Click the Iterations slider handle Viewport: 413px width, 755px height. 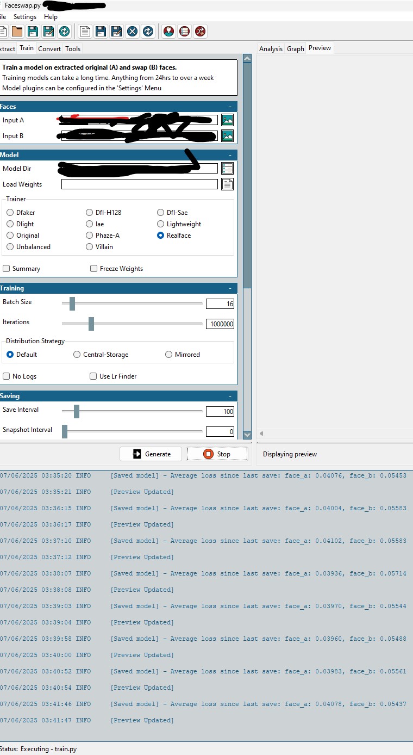91,324
